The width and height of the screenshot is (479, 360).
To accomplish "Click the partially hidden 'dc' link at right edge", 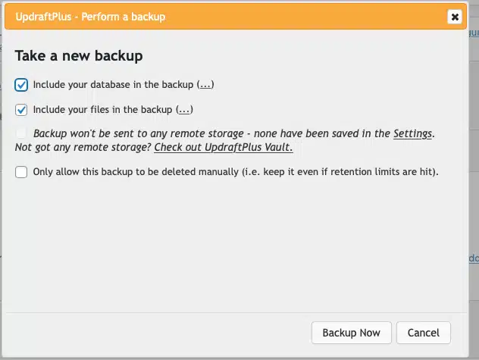I will point(474,258).
